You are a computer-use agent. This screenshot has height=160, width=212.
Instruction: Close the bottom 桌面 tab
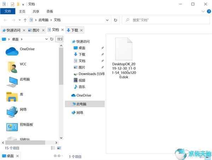[17, 156]
